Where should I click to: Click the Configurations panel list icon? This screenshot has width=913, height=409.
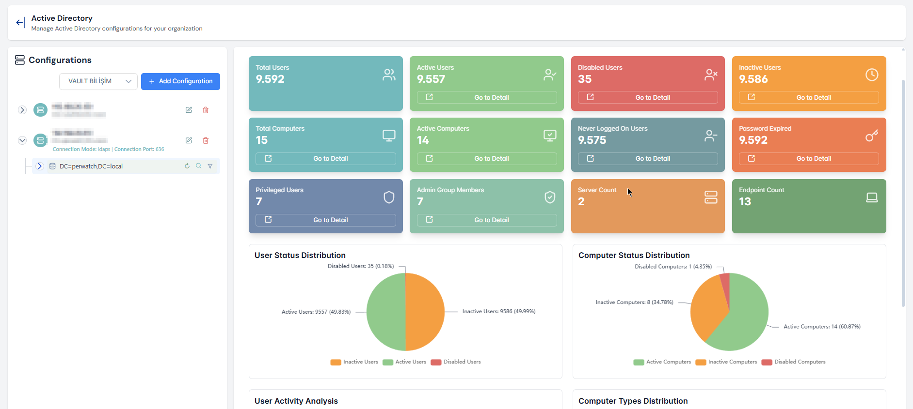(x=19, y=60)
